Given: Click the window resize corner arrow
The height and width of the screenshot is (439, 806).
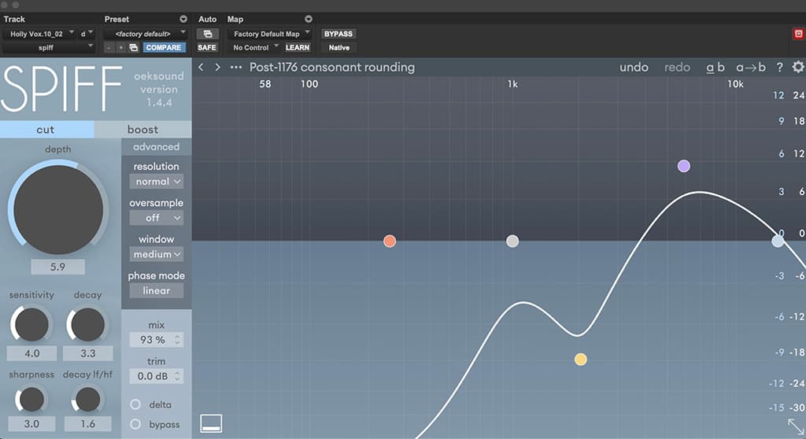Looking at the screenshot, I should pyautogui.click(x=797, y=426).
